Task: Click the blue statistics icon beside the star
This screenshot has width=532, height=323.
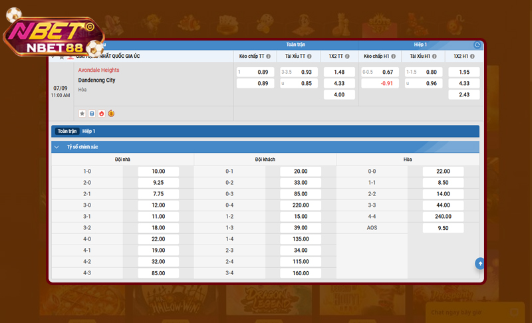Action: 92,114
